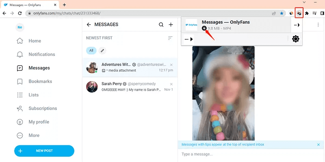The width and height of the screenshot is (325, 162).
Task: Select the All filter chip
Action: click(91, 50)
